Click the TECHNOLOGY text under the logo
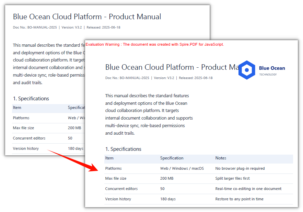Viewport: 303px width, 212px height. click(268, 75)
